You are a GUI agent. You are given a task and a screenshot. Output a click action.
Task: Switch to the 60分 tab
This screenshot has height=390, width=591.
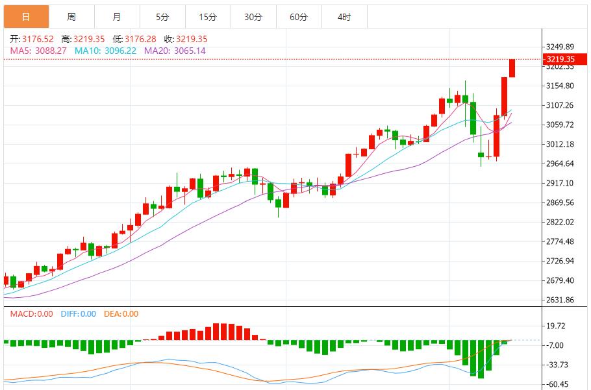299,17
